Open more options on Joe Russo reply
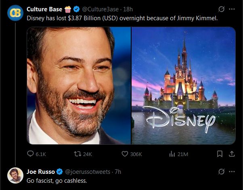 (x=232, y=171)
